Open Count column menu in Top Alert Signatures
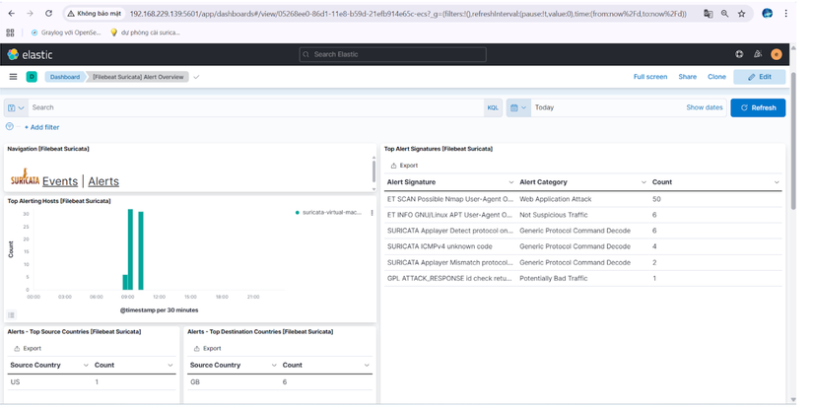Image resolution: width=813 pixels, height=409 pixels. click(x=777, y=182)
